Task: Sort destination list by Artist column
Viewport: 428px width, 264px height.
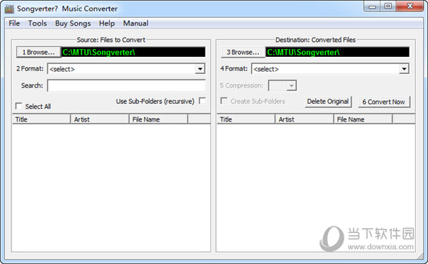Action: click(305, 120)
